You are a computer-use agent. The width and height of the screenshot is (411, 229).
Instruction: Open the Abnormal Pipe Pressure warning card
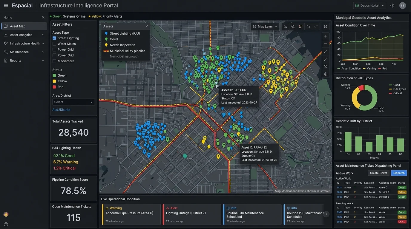tap(131, 214)
